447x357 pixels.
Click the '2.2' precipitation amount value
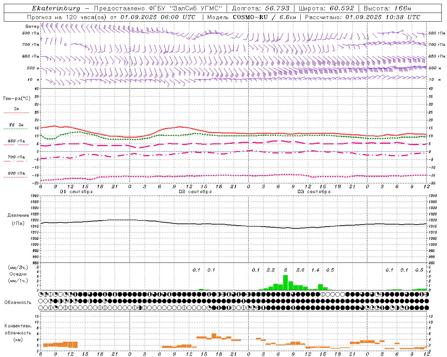[271, 270]
